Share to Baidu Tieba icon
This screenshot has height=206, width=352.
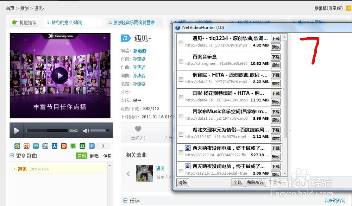(45, 146)
